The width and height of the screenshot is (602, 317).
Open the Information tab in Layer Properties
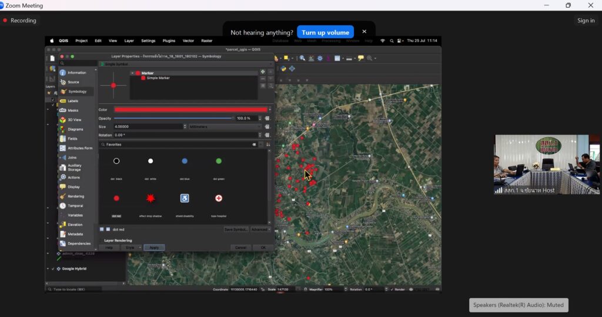(x=76, y=73)
